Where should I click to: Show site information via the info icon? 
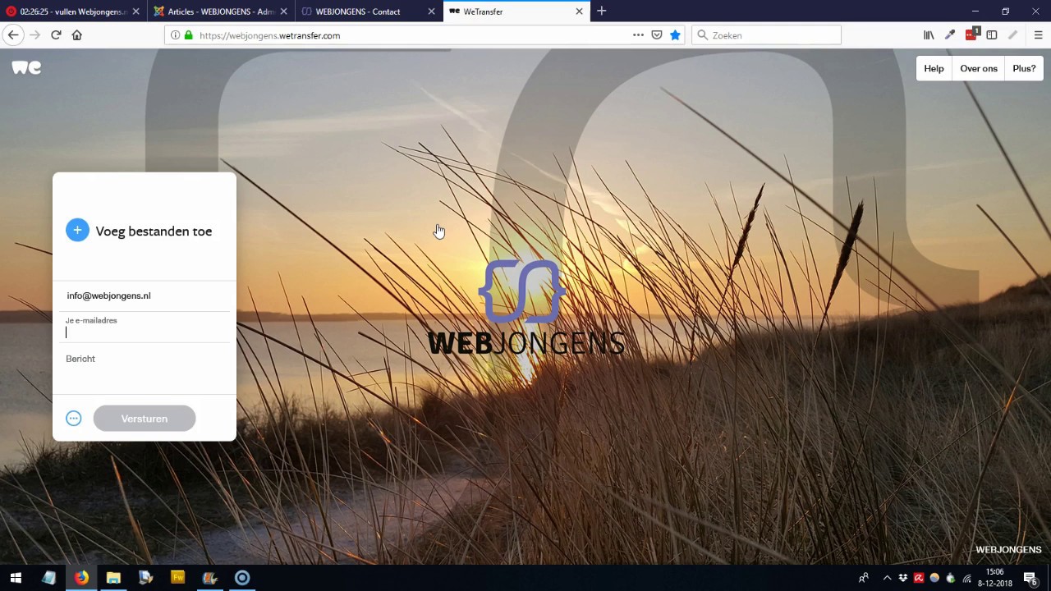tap(175, 35)
